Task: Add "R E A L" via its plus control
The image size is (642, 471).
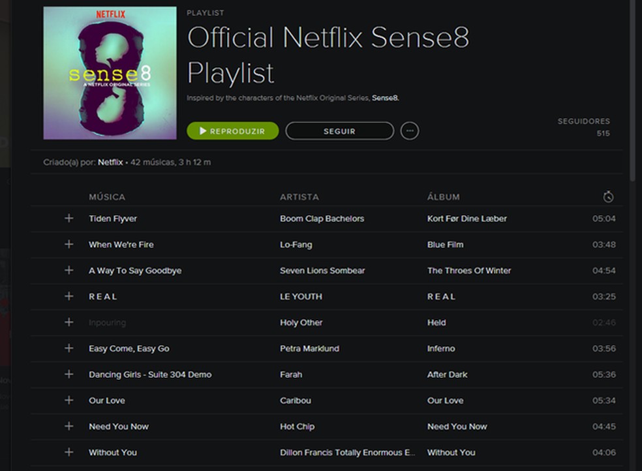Action: 69,296
